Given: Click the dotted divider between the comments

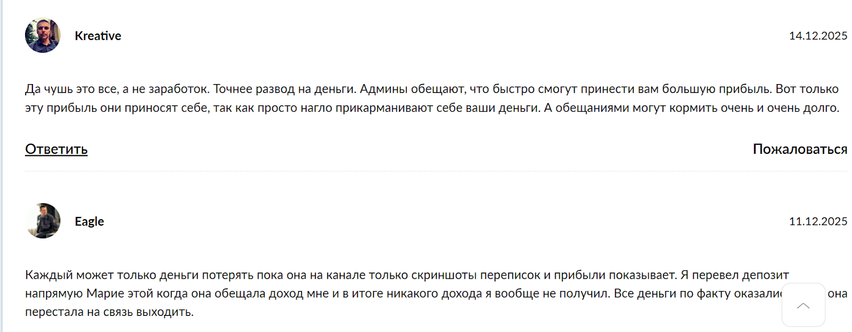Looking at the screenshot, I should pyautogui.click(x=436, y=171).
